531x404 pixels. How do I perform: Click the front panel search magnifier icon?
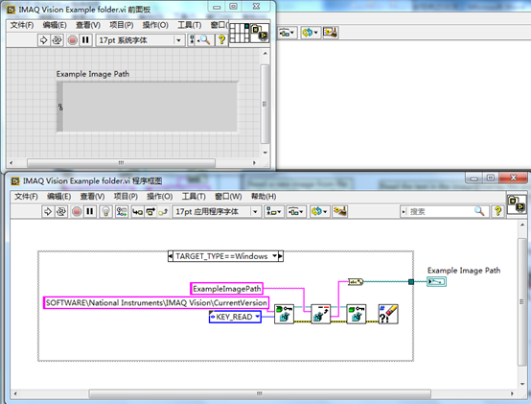[204, 40]
